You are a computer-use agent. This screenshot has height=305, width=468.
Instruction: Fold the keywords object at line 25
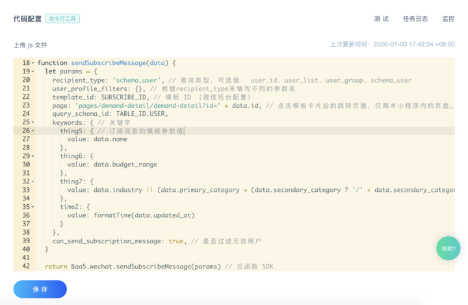click(x=33, y=122)
